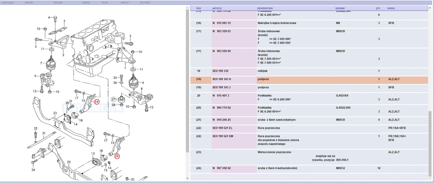
Task: Click the red-circled 19 callout near the upper bracket
Action: 97,102
